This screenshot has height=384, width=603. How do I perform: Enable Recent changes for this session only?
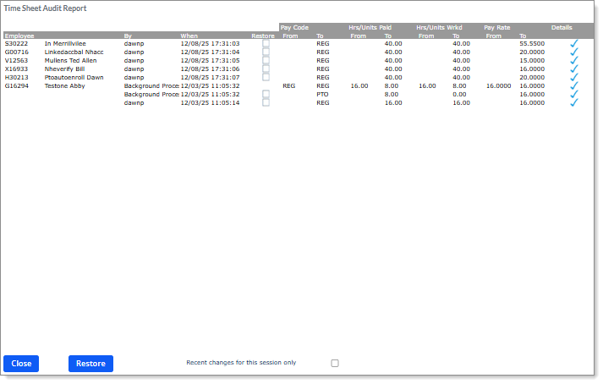[335, 363]
